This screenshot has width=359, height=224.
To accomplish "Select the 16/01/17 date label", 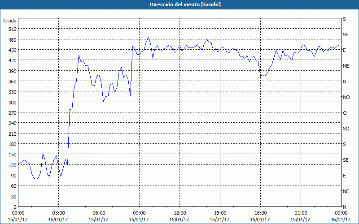I will pyautogui.click(x=341, y=220).
